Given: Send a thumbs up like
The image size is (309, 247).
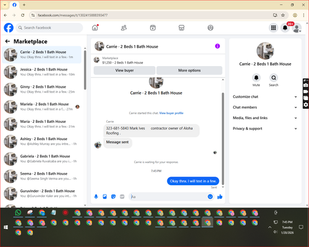Looking at the screenshot, I should [x=220, y=196].
